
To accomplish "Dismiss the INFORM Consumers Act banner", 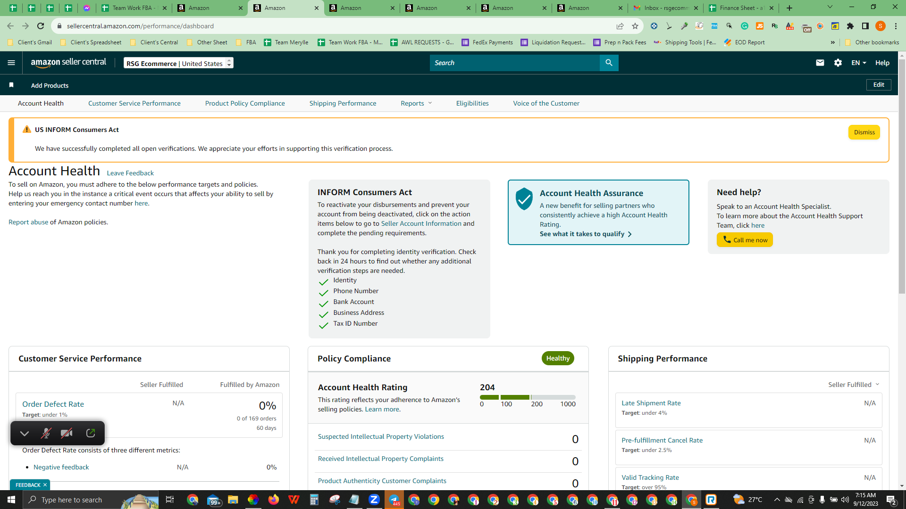I will [x=864, y=132].
